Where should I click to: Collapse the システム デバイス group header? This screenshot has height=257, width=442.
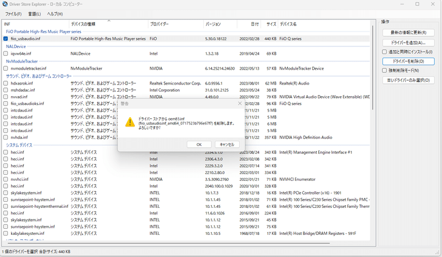click(19, 145)
